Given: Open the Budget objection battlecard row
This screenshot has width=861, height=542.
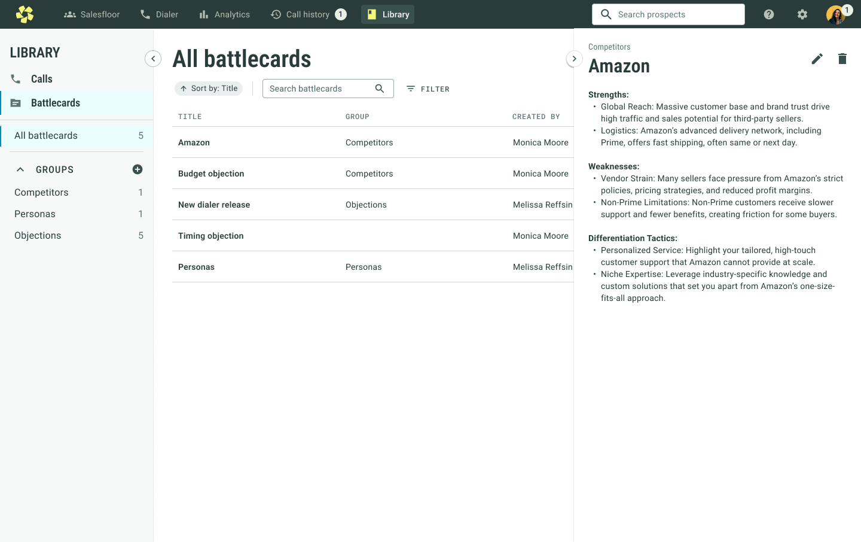Looking at the screenshot, I should pyautogui.click(x=373, y=173).
